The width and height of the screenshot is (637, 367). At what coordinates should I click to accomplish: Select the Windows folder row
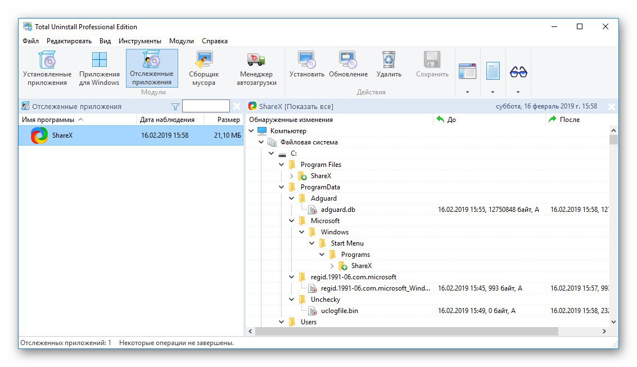point(335,232)
